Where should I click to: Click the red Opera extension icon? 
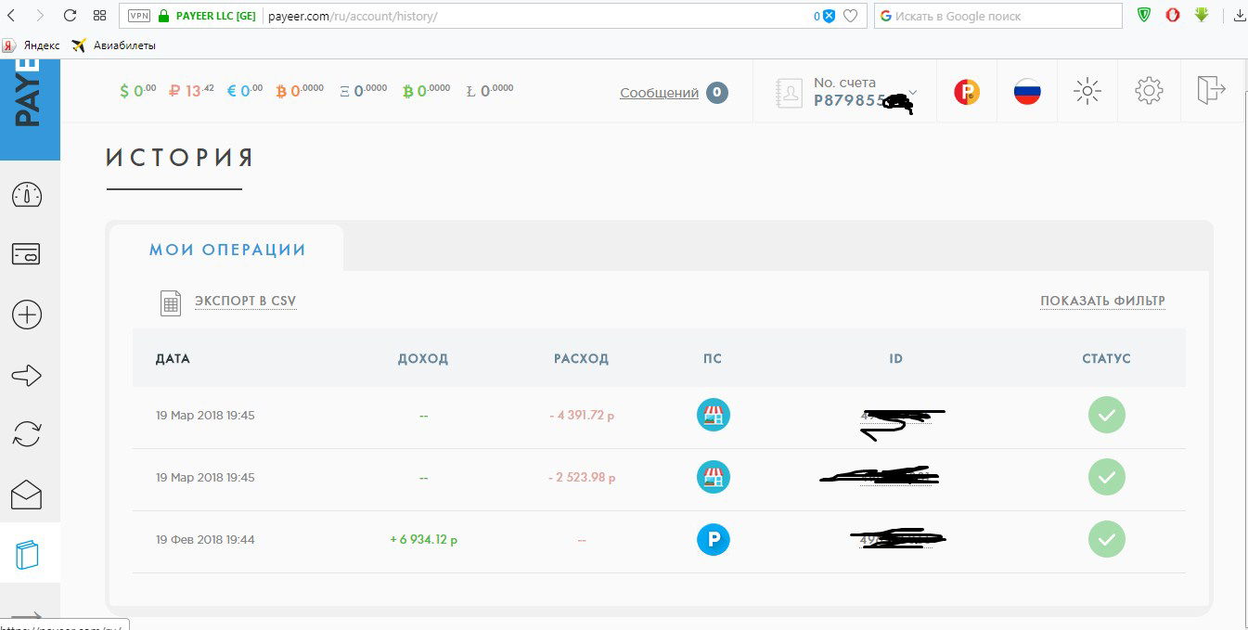(x=1173, y=15)
